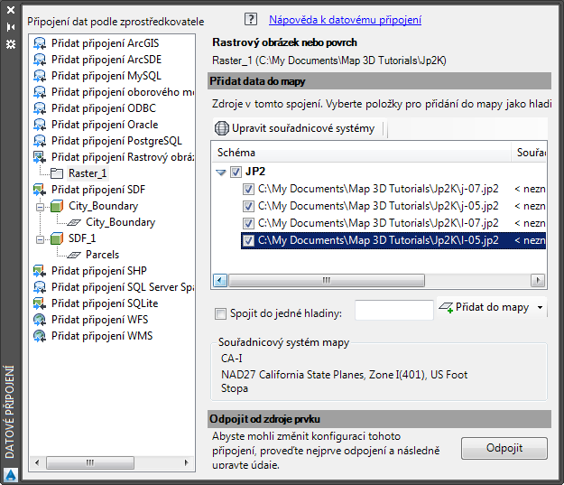564x485 pixels.
Task: Click the WMS connection globe icon
Action: [40, 336]
